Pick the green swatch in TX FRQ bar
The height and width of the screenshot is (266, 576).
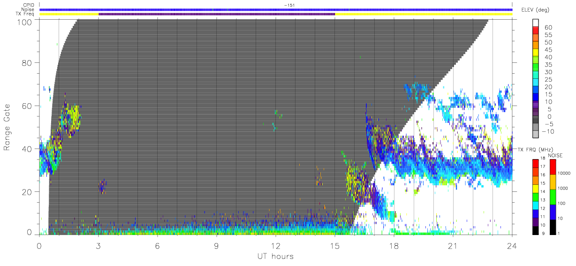(535, 198)
